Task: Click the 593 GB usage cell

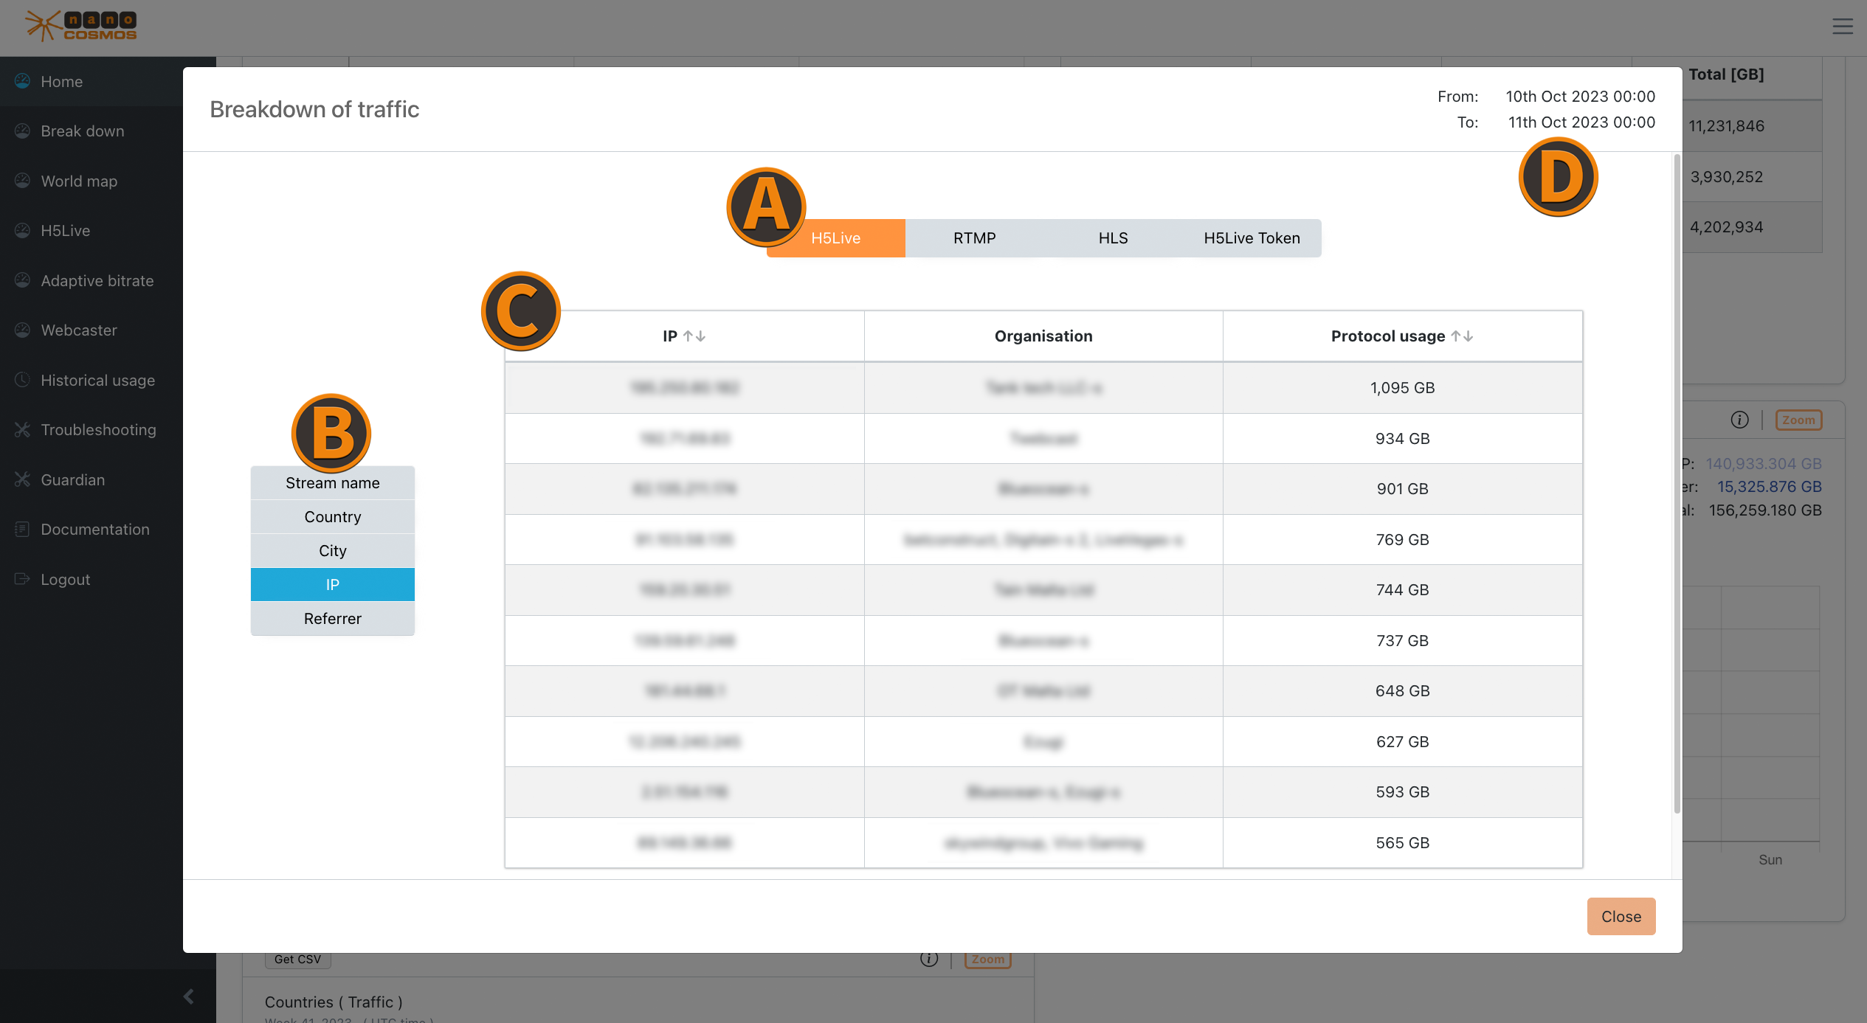Action: (1402, 791)
